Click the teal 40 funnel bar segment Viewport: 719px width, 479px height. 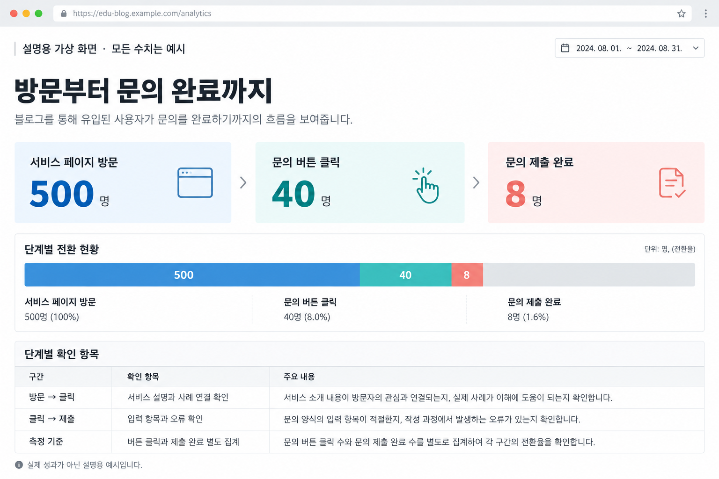[405, 275]
